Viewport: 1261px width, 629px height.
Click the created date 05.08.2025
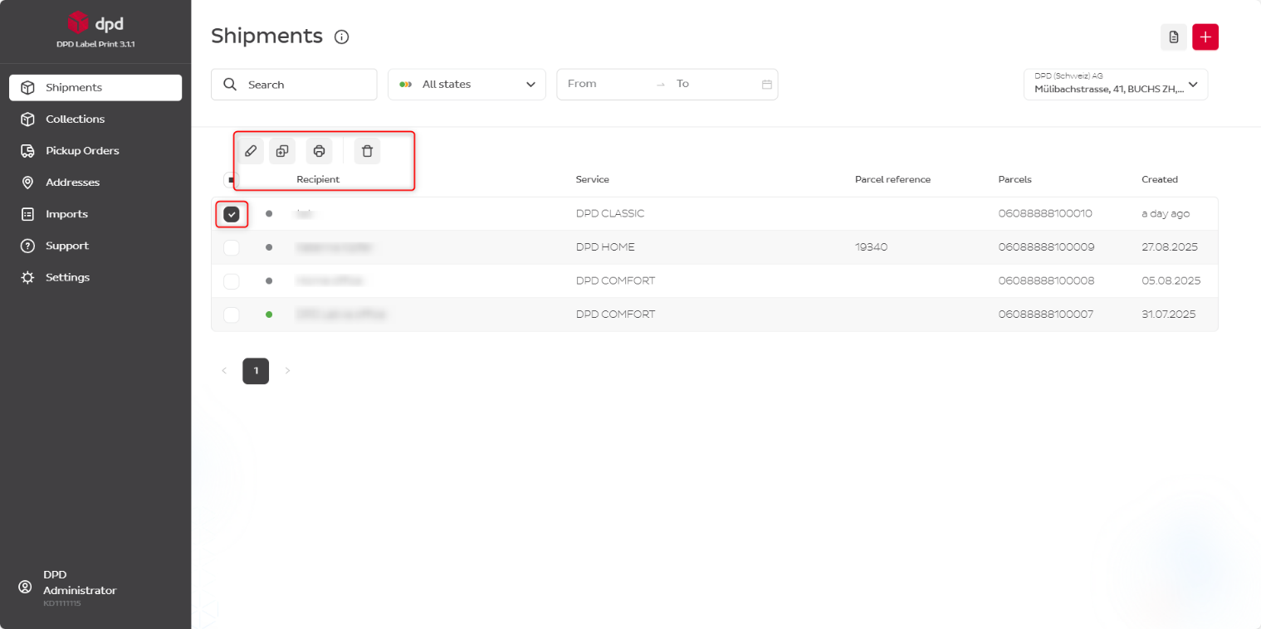pyautogui.click(x=1171, y=280)
